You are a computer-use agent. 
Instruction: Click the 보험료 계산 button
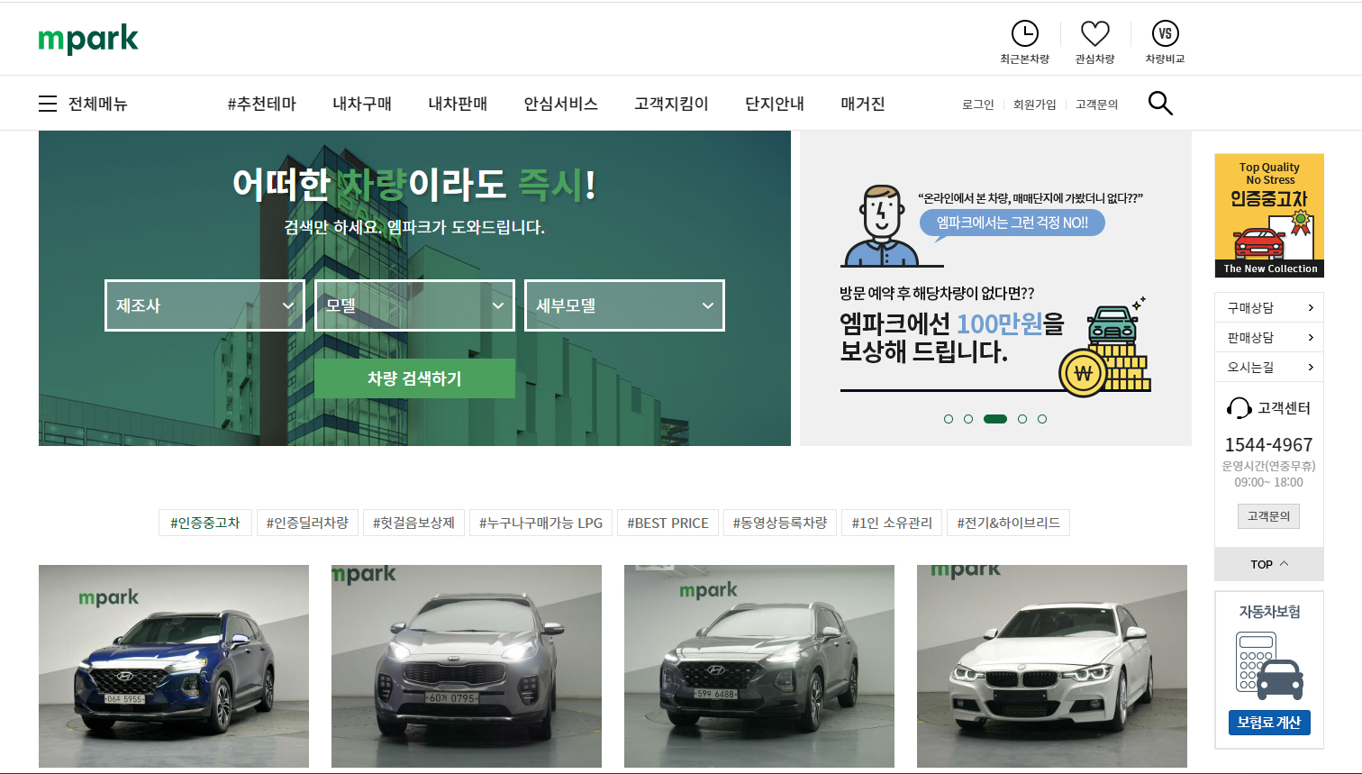[1268, 723]
